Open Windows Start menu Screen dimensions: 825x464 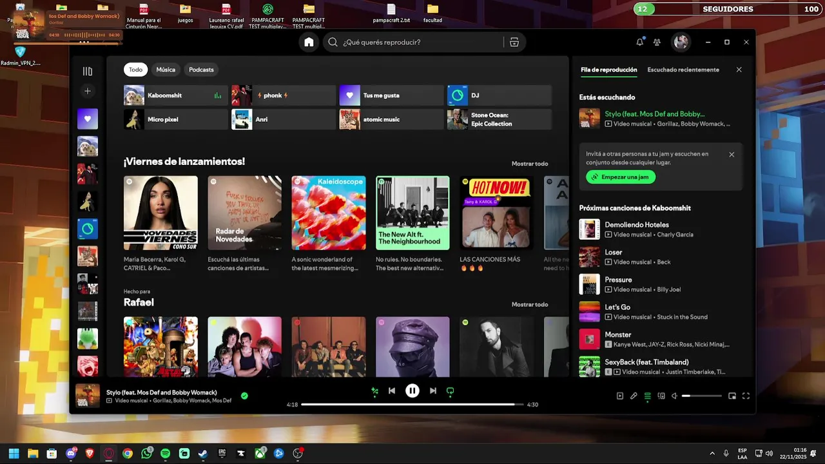pyautogui.click(x=14, y=454)
